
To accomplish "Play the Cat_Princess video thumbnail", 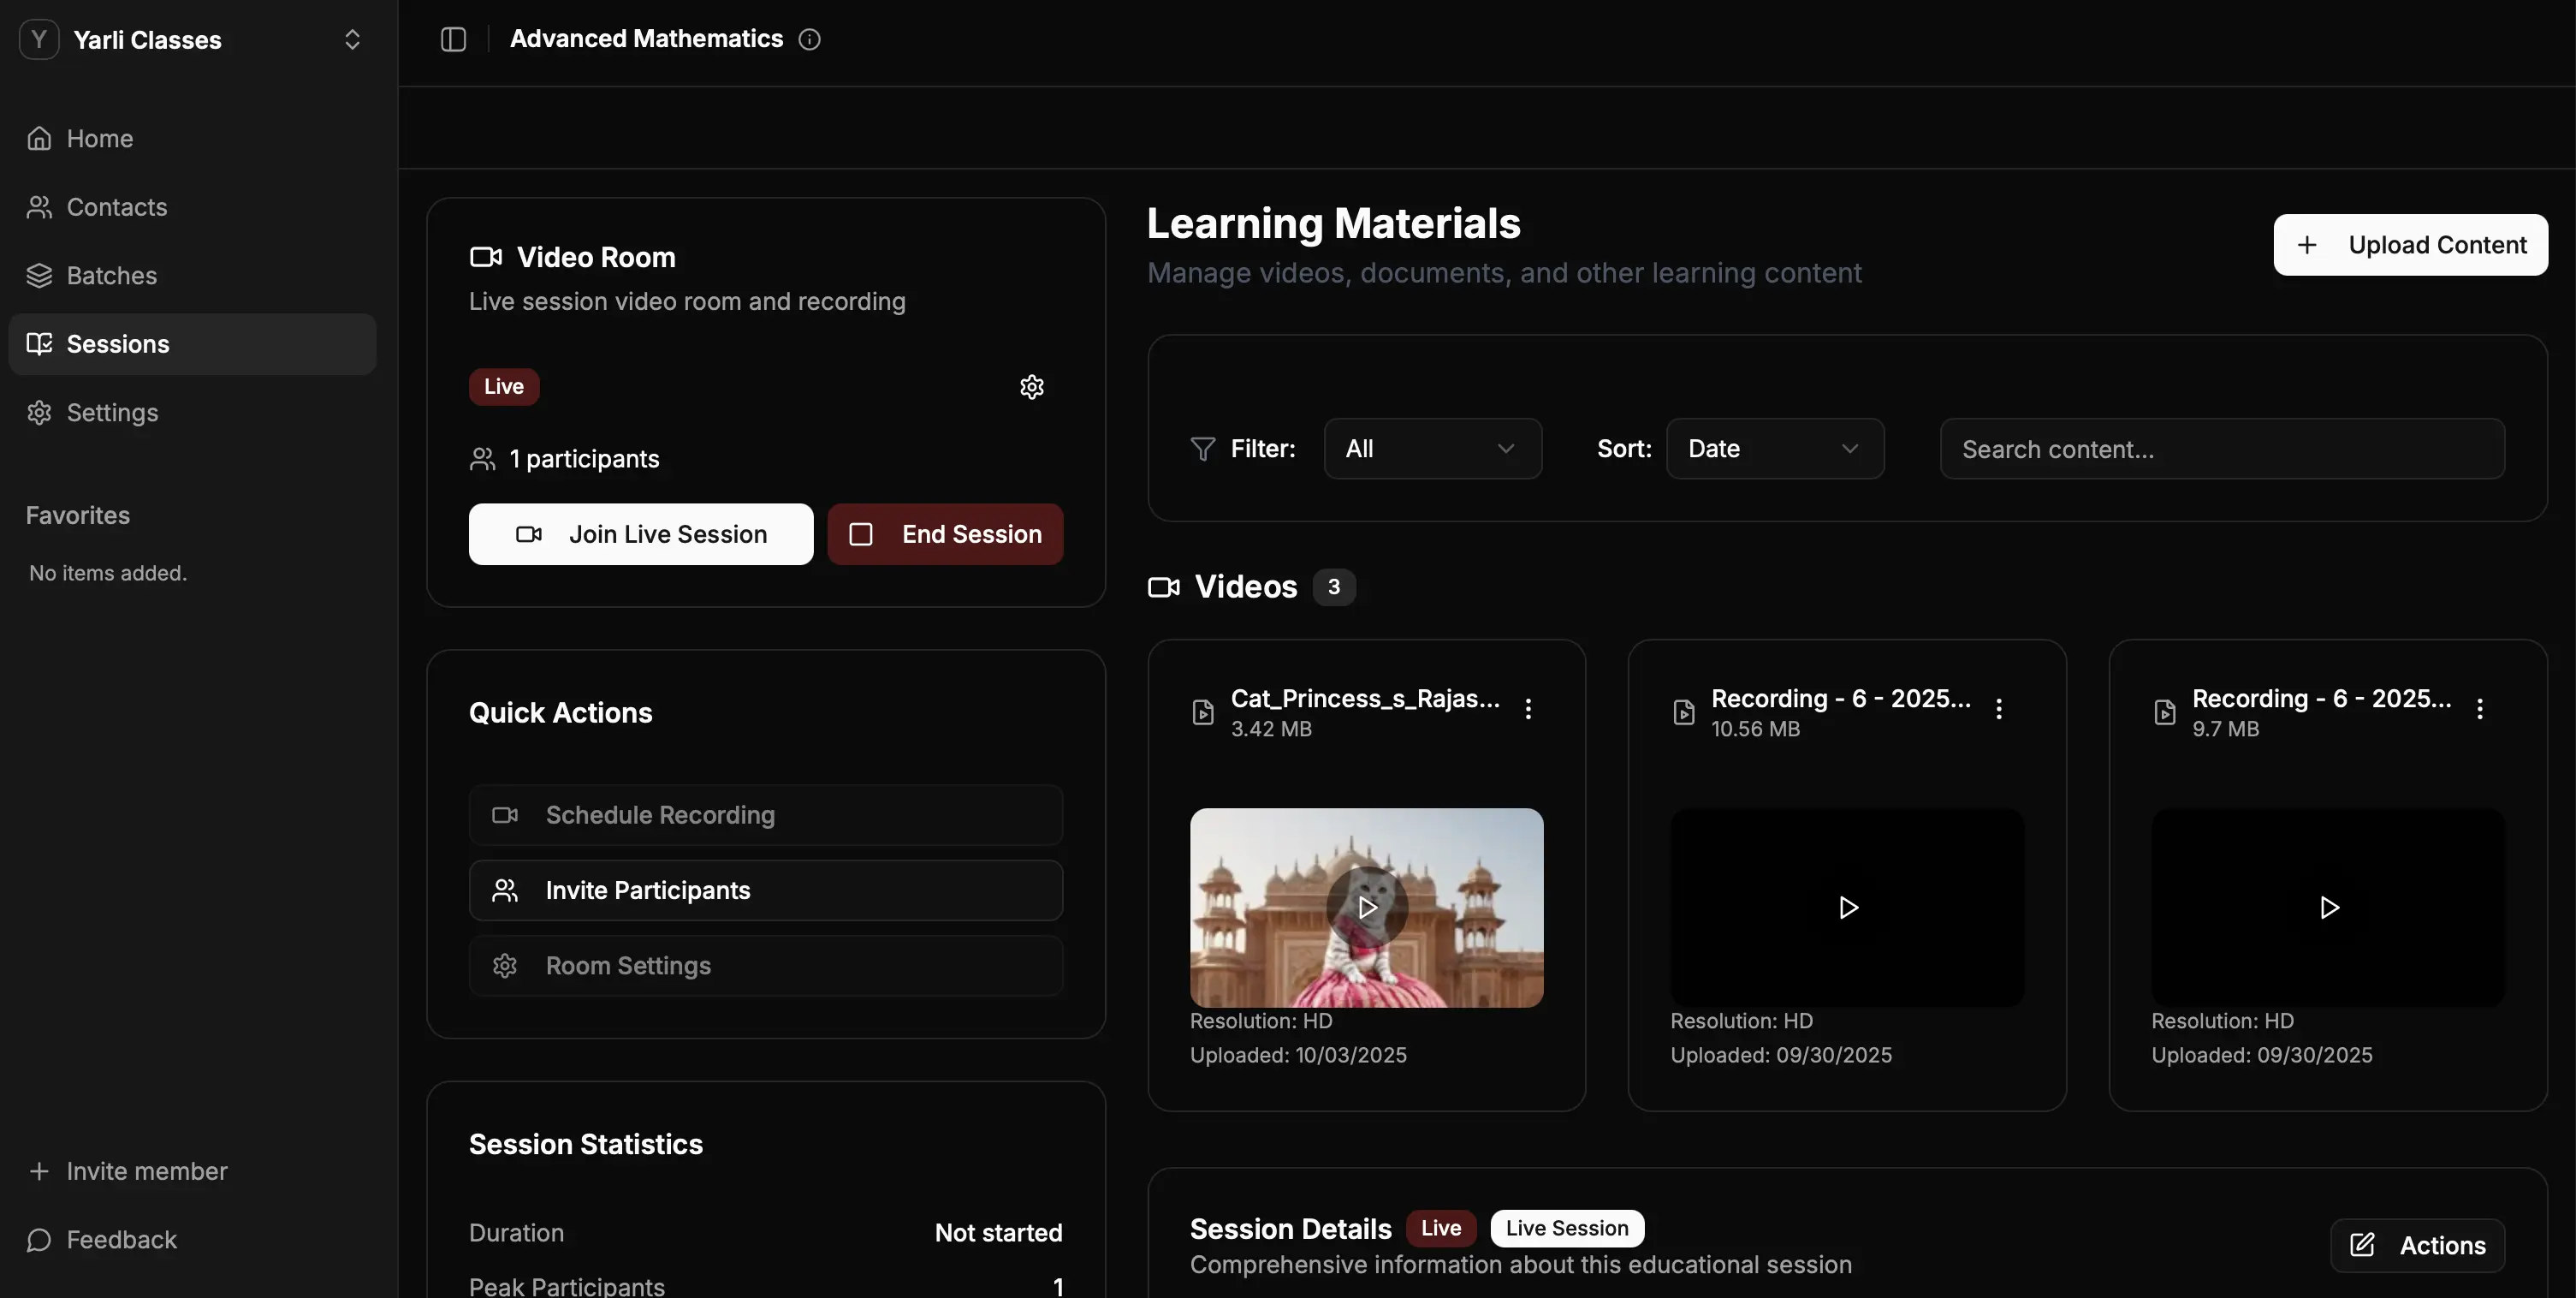I will coord(1366,908).
